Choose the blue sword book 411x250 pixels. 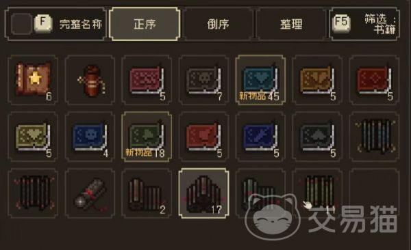(x=260, y=137)
